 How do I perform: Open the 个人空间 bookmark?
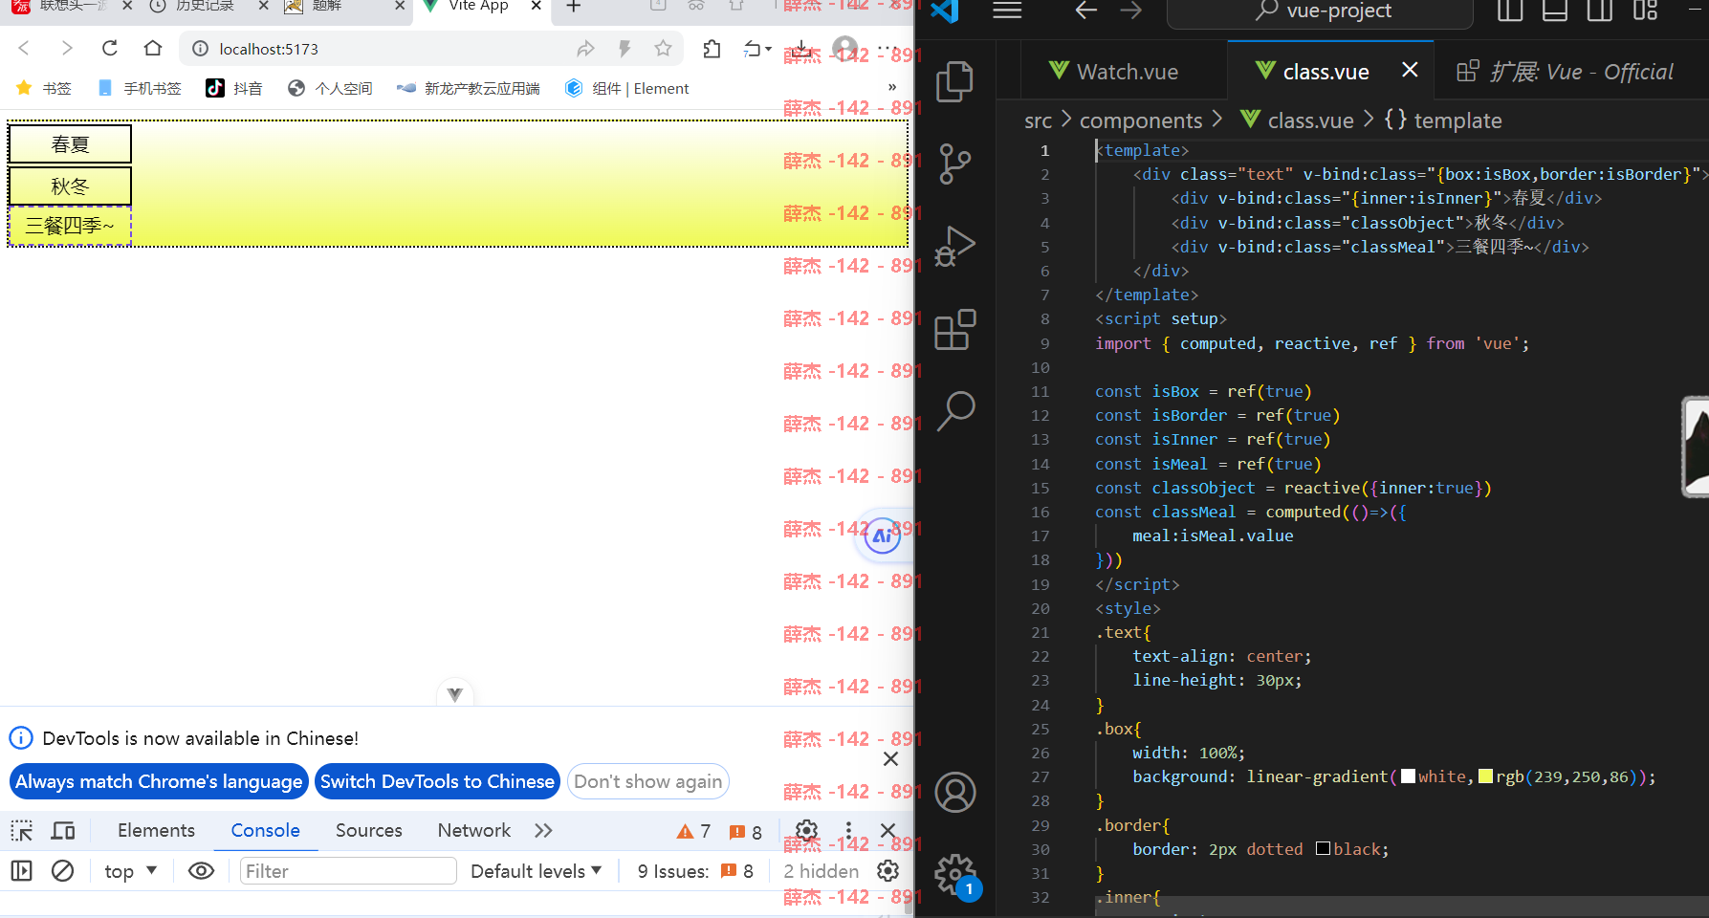330,88
